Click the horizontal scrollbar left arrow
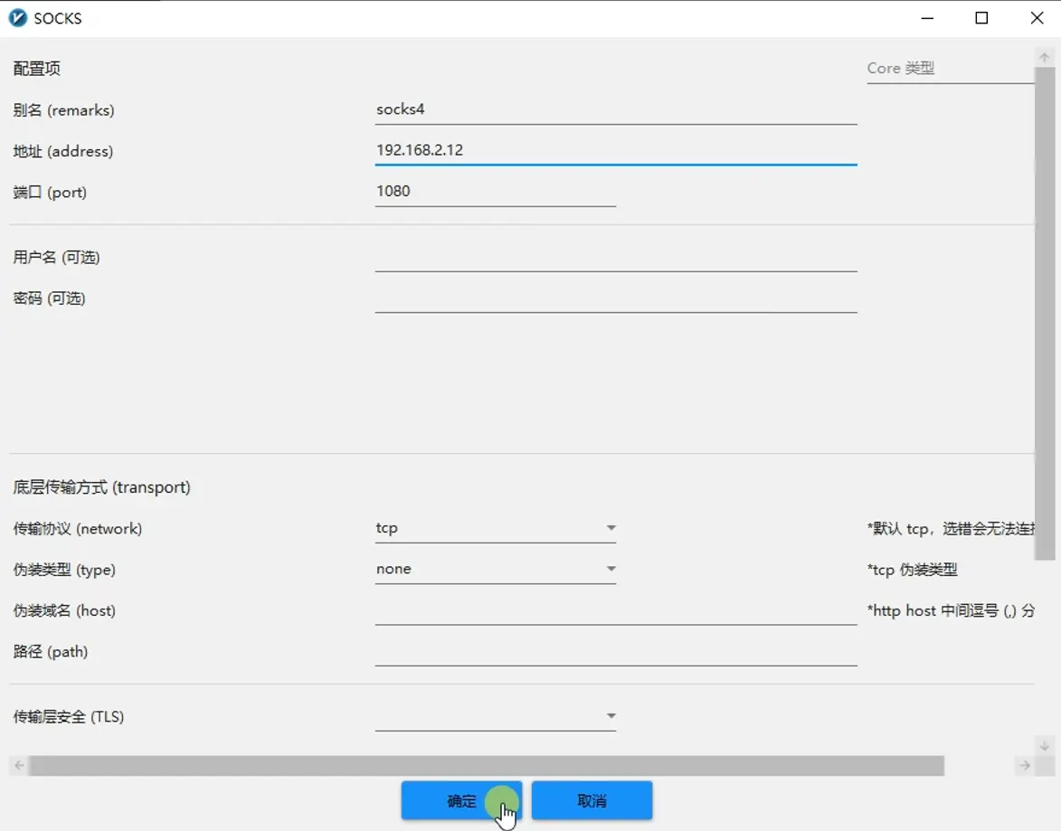This screenshot has width=1061, height=831. pyautogui.click(x=19, y=765)
